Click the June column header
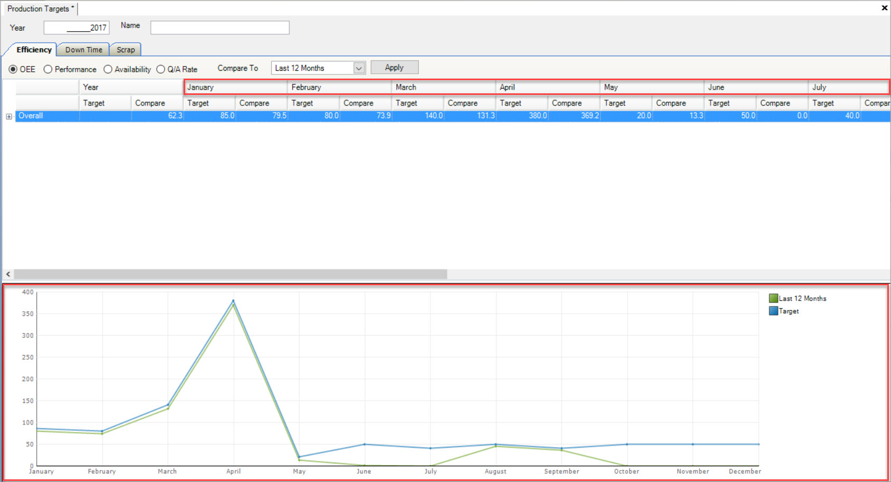Screen dimensions: 891x482 [x=756, y=87]
